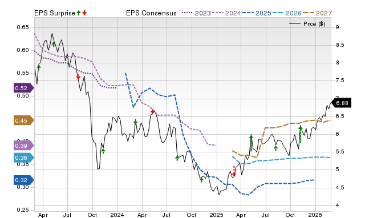Click the 8.5 label on the price axis
Screen dimensions: 365x218
click(x=340, y=45)
